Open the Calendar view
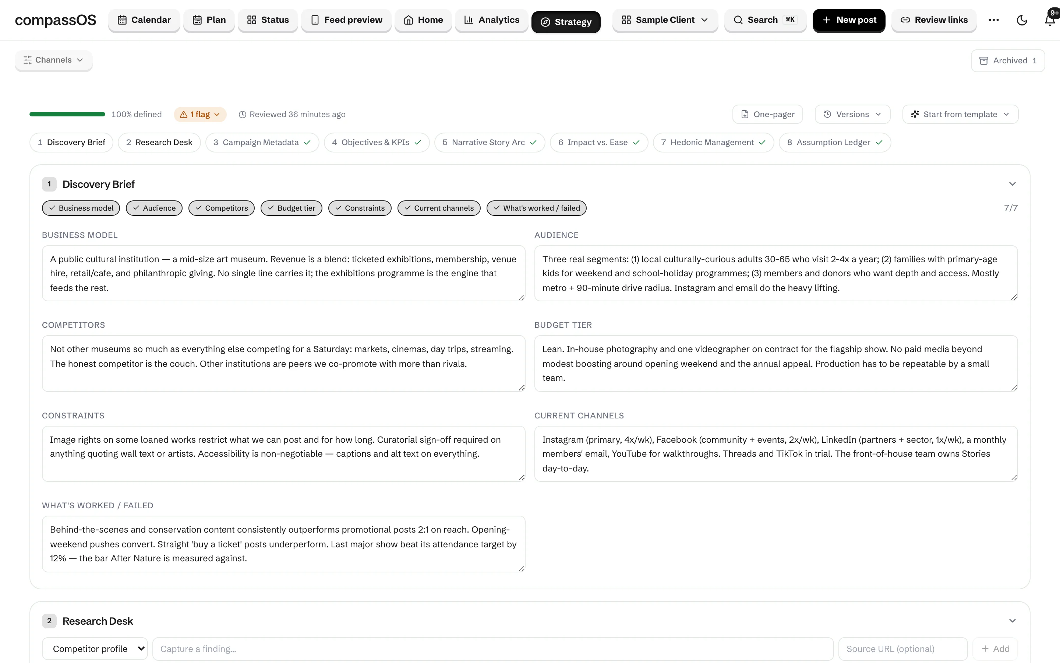 (x=144, y=20)
